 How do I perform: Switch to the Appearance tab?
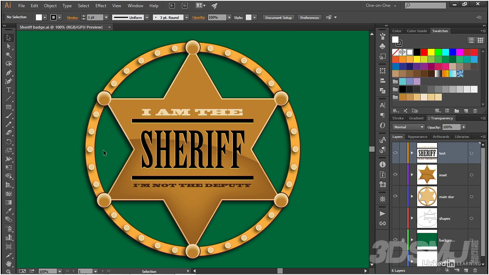(x=417, y=136)
